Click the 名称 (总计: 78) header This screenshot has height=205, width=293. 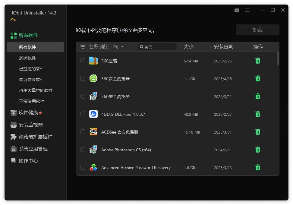(103, 47)
